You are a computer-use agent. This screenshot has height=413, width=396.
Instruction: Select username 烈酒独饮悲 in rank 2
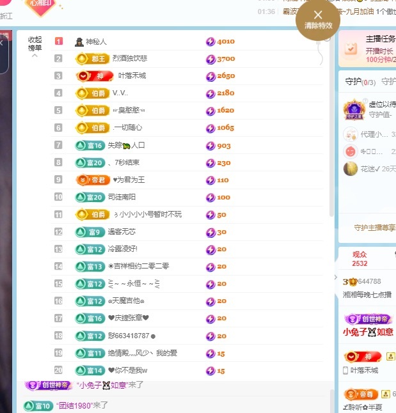coord(130,58)
